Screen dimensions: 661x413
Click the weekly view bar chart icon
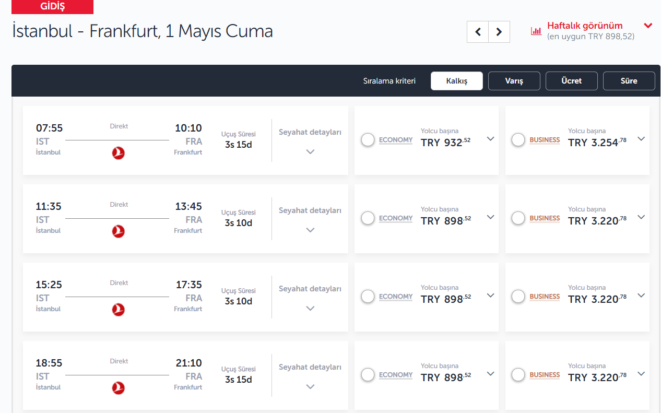tap(536, 31)
